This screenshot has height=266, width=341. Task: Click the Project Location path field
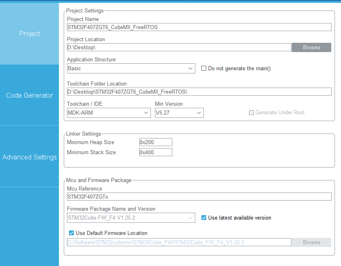(179, 47)
